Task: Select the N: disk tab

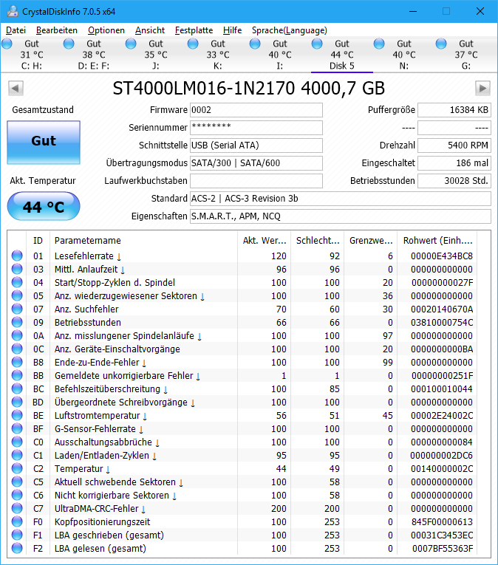Action: point(403,55)
